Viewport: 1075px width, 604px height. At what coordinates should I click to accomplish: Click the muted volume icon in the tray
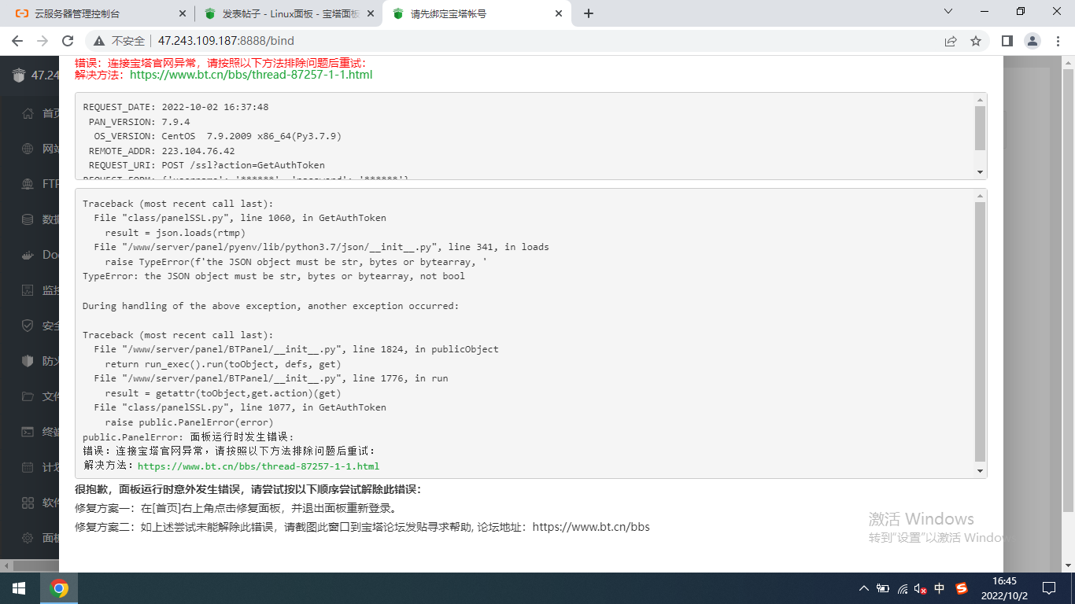click(920, 588)
